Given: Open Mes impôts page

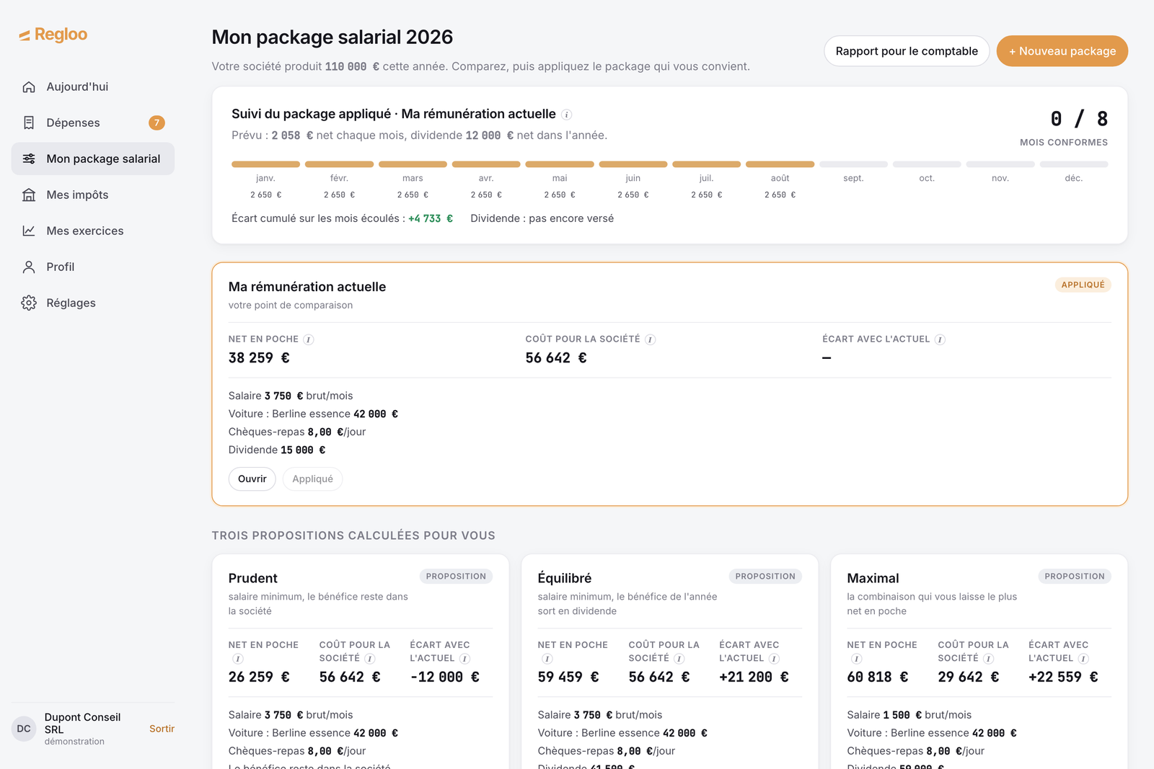Looking at the screenshot, I should 93,195.
